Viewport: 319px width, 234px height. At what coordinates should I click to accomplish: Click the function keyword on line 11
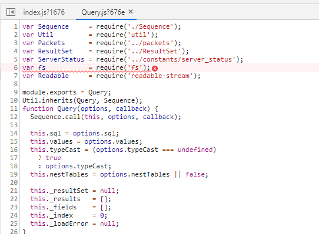pos(38,108)
